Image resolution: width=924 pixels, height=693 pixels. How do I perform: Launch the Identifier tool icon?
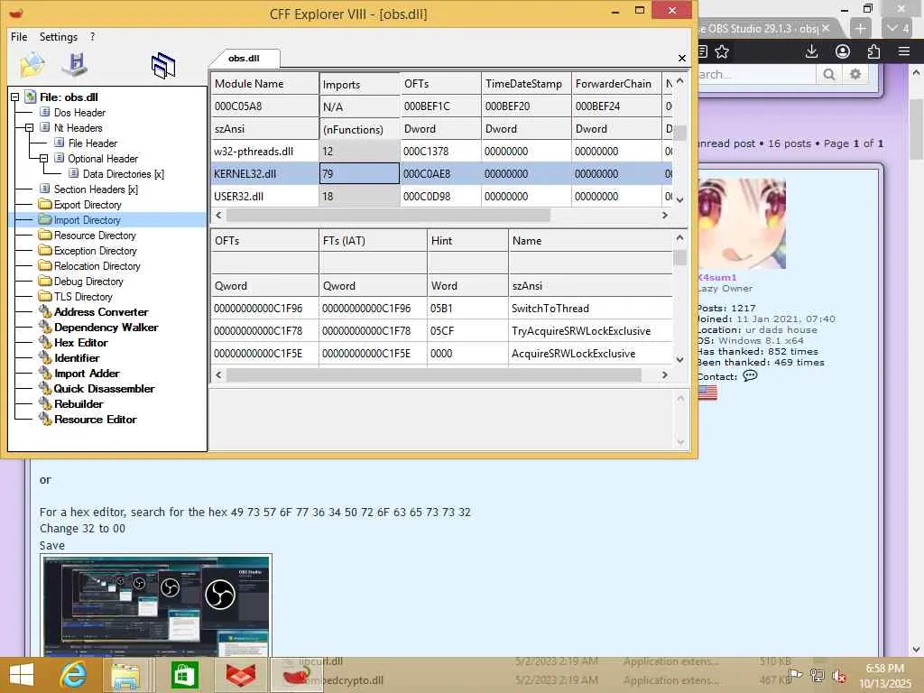45,357
